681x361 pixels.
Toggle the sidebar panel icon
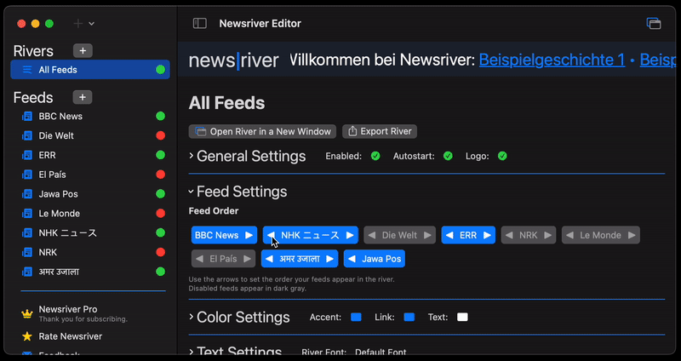[200, 24]
